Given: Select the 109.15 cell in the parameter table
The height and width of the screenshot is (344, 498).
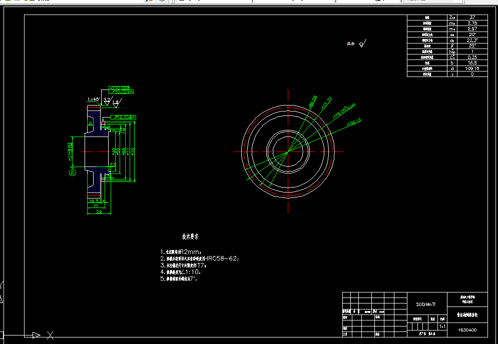Looking at the screenshot, I should click(472, 68).
